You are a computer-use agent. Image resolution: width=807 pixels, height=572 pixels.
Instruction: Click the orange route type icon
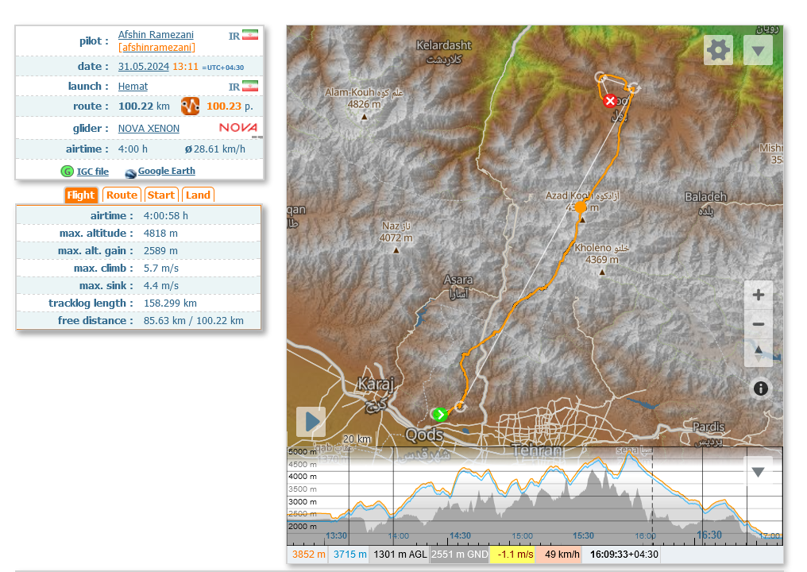tap(190, 106)
